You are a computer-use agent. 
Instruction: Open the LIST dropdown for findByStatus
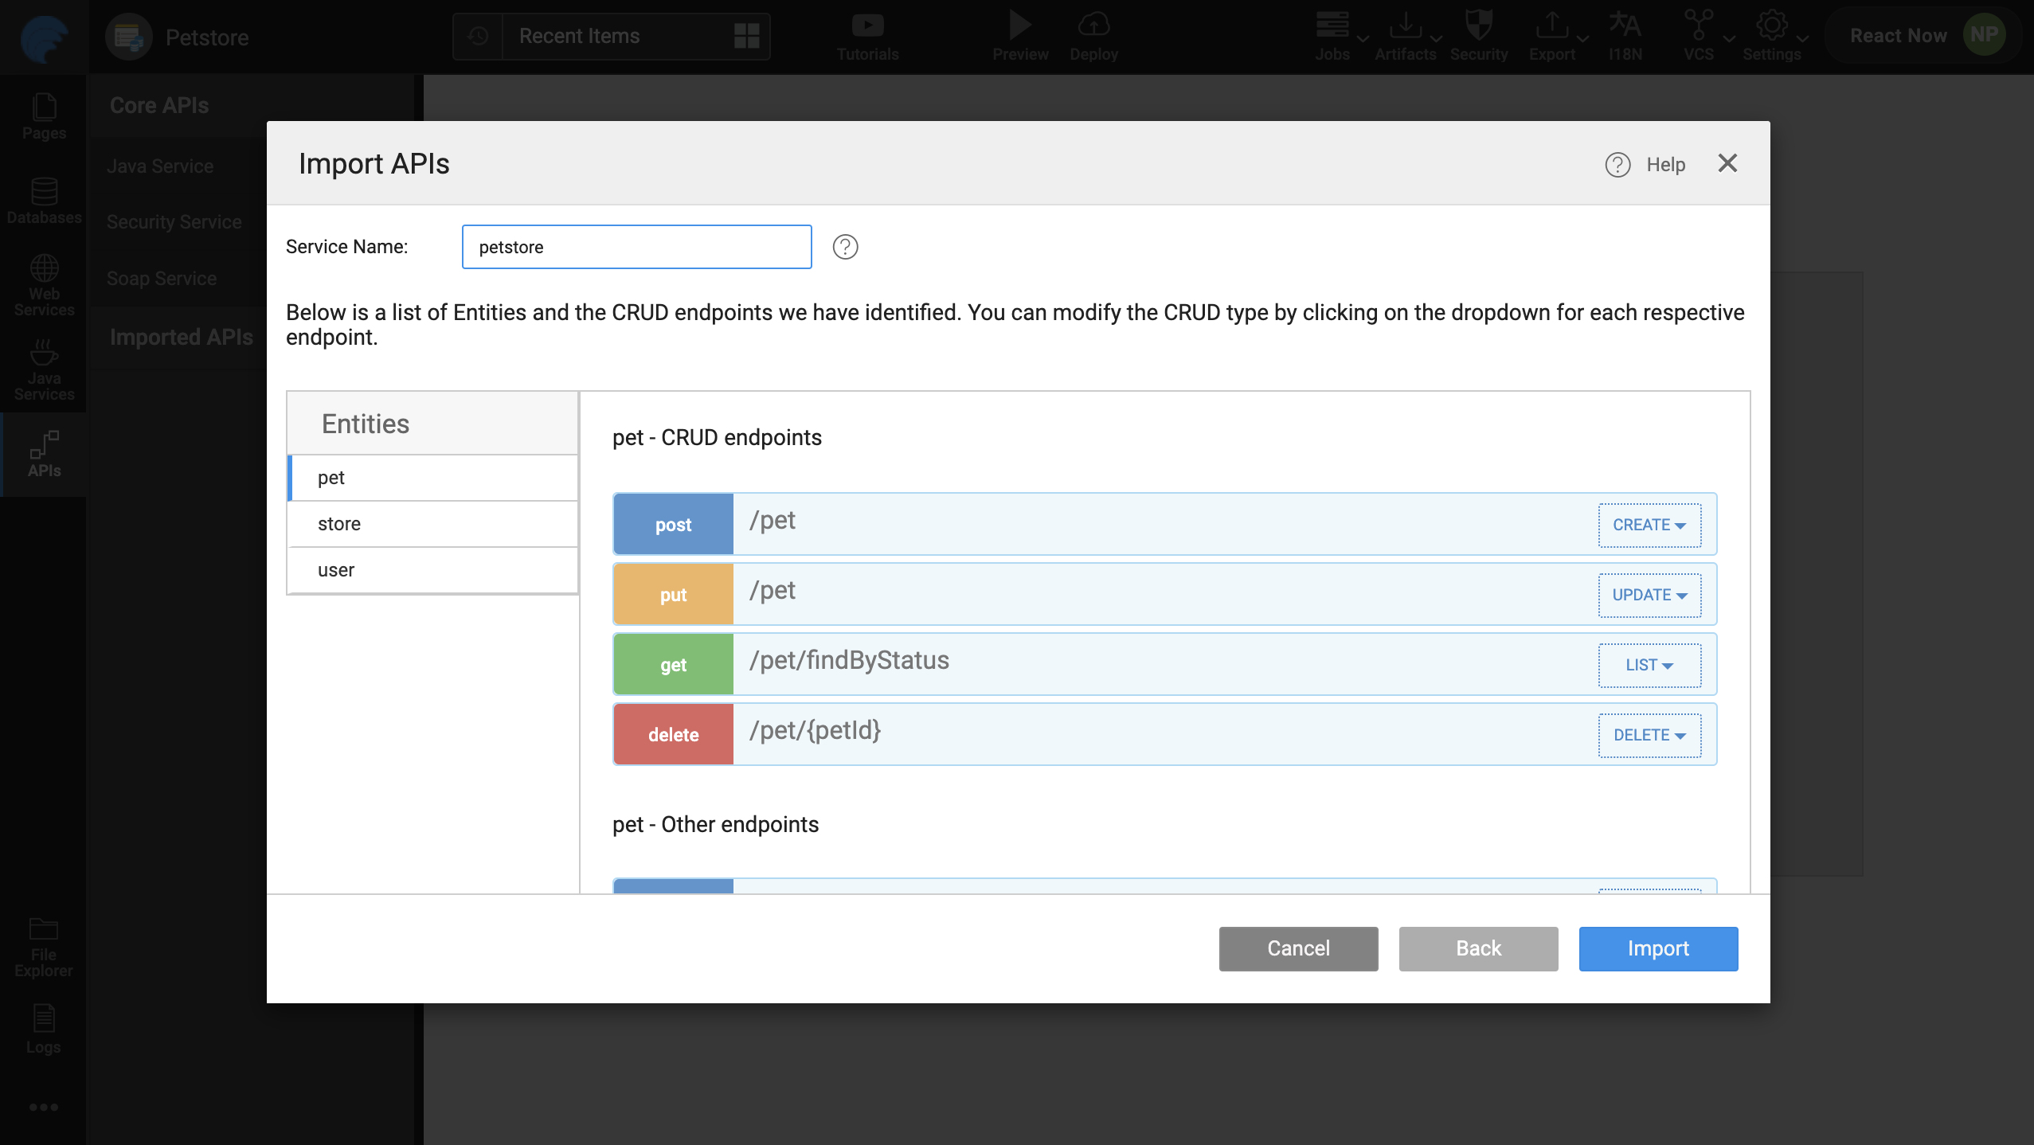1649,666
